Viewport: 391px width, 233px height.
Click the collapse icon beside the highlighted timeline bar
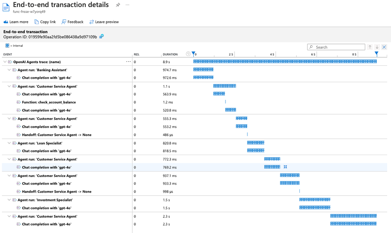[x=285, y=167]
